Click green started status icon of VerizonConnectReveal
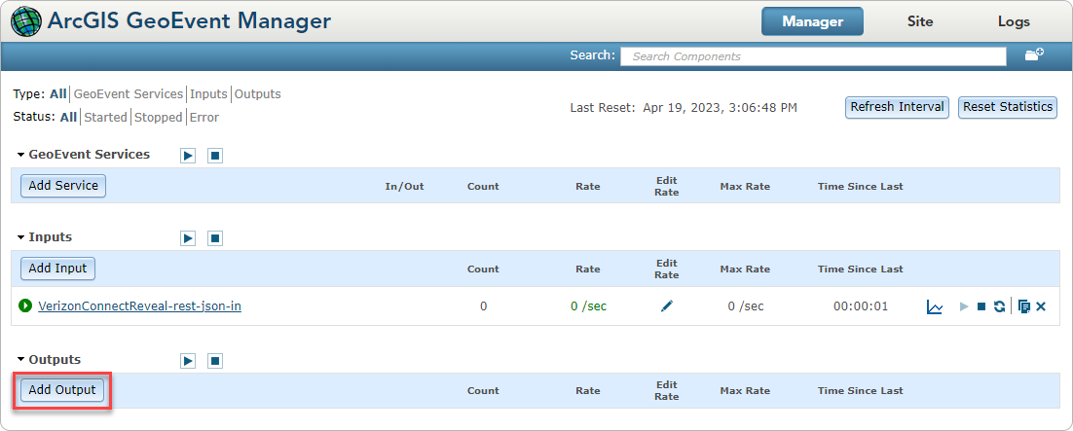Viewport: 1073px width, 431px height. tap(25, 305)
